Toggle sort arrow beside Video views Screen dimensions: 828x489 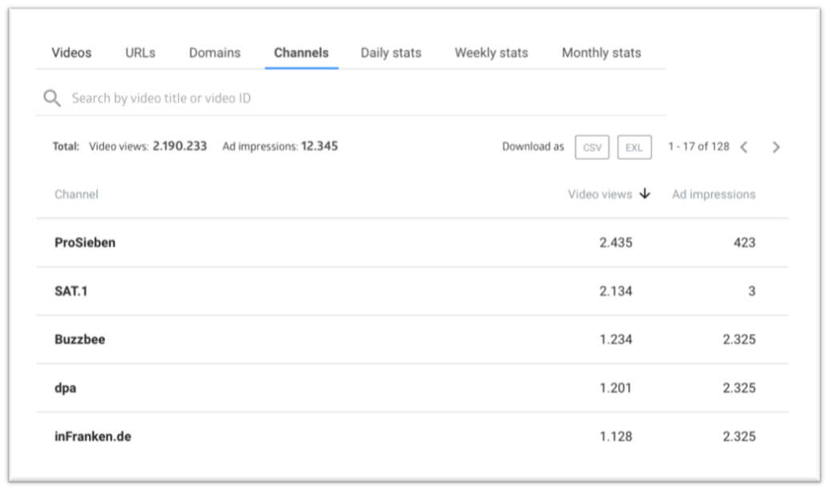click(644, 194)
